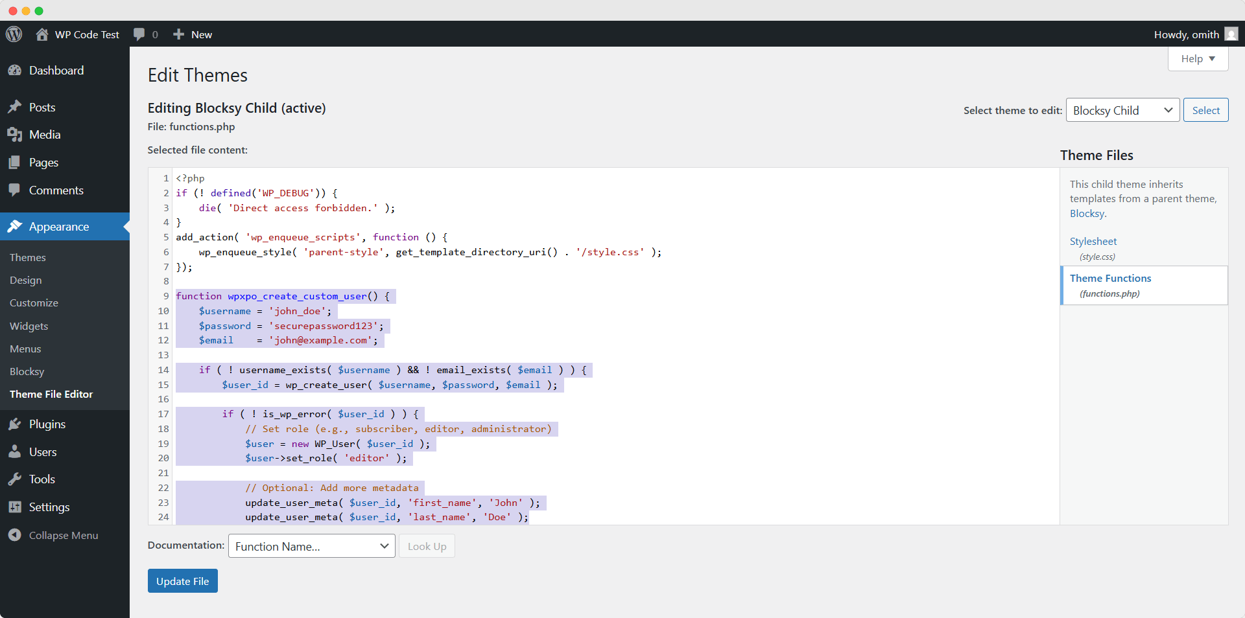The width and height of the screenshot is (1245, 618).
Task: Click the Collapse Menu arrow icon
Action: [x=14, y=535]
